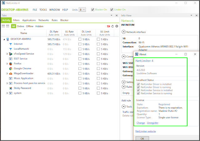The image size is (200, 141).
Task: Click the ESET Service icon
Action: [11, 59]
